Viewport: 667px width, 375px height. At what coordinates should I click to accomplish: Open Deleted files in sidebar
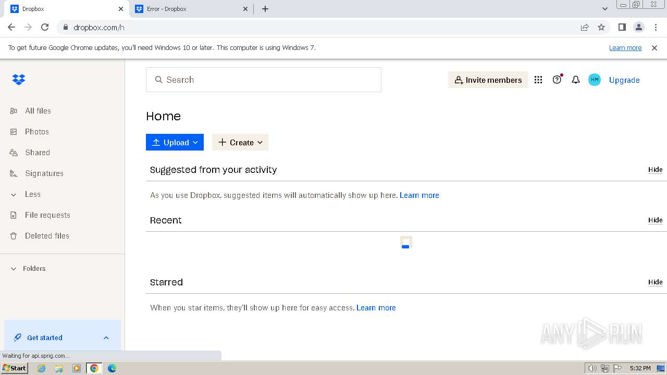[46, 236]
